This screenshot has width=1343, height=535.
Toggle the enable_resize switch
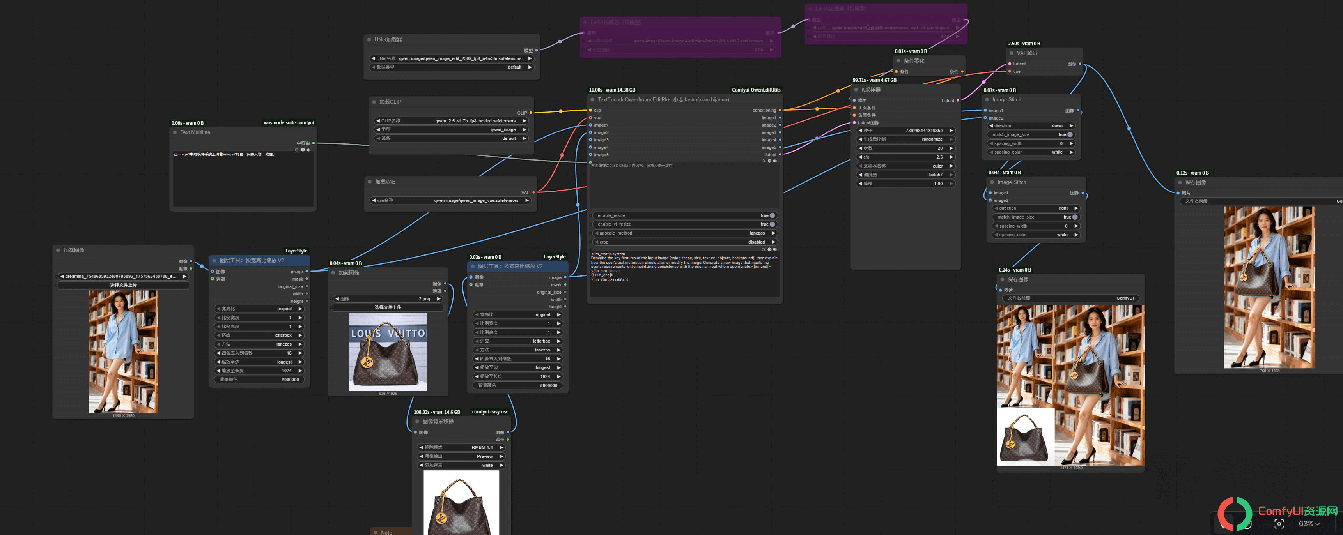point(772,215)
